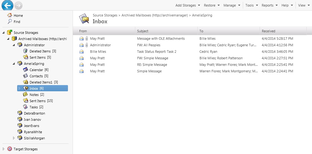Sort by the To column header
Viewport: 312px width, 154px height.
(229, 31)
